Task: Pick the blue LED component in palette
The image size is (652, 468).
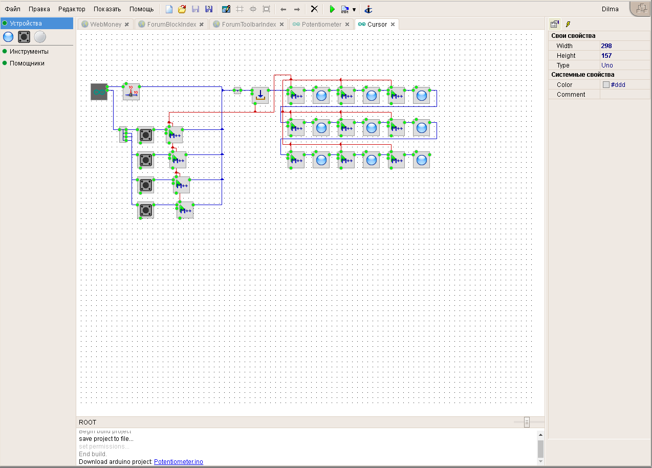Action: [x=8, y=37]
